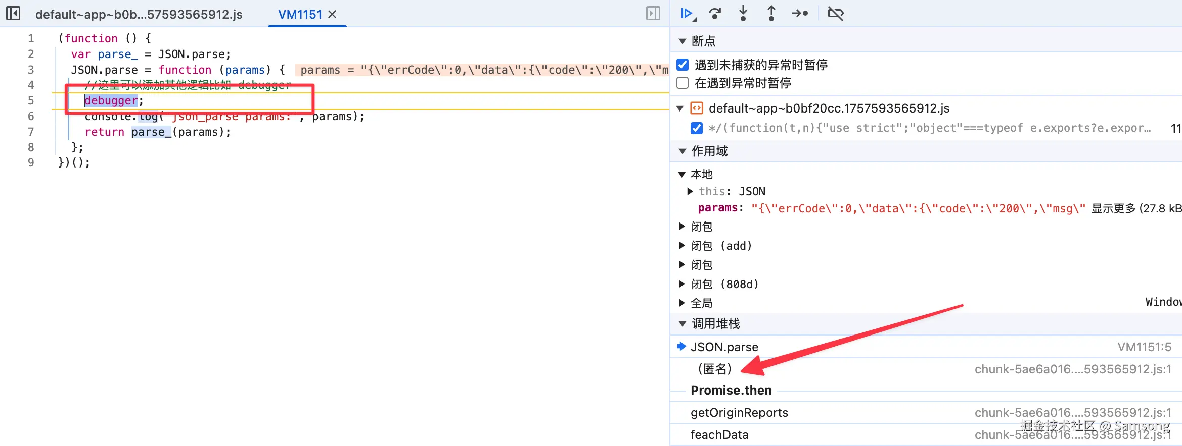This screenshot has width=1182, height=446.
Task: Open chunk-5ae6a016 link of getOriginReports frame
Action: pos(1073,413)
